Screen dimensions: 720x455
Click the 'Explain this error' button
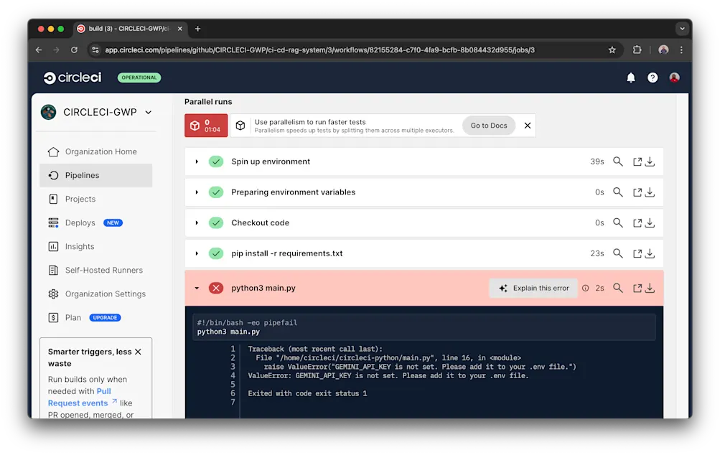point(533,288)
